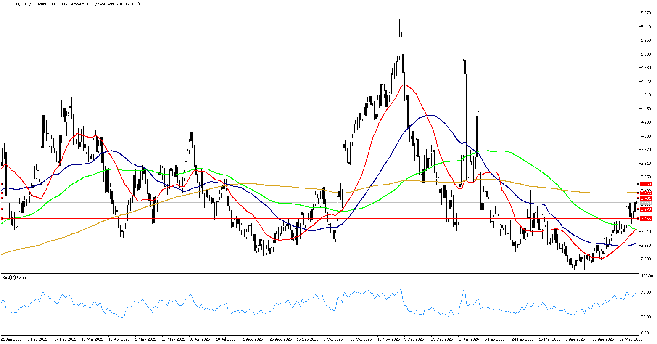Click the RSI 30.00 scale value
This screenshot has height=344, width=657.
[646, 317]
